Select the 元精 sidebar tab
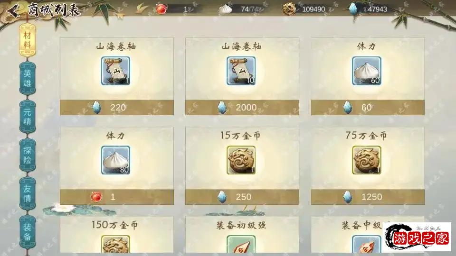456x256 pixels. pos(28,117)
